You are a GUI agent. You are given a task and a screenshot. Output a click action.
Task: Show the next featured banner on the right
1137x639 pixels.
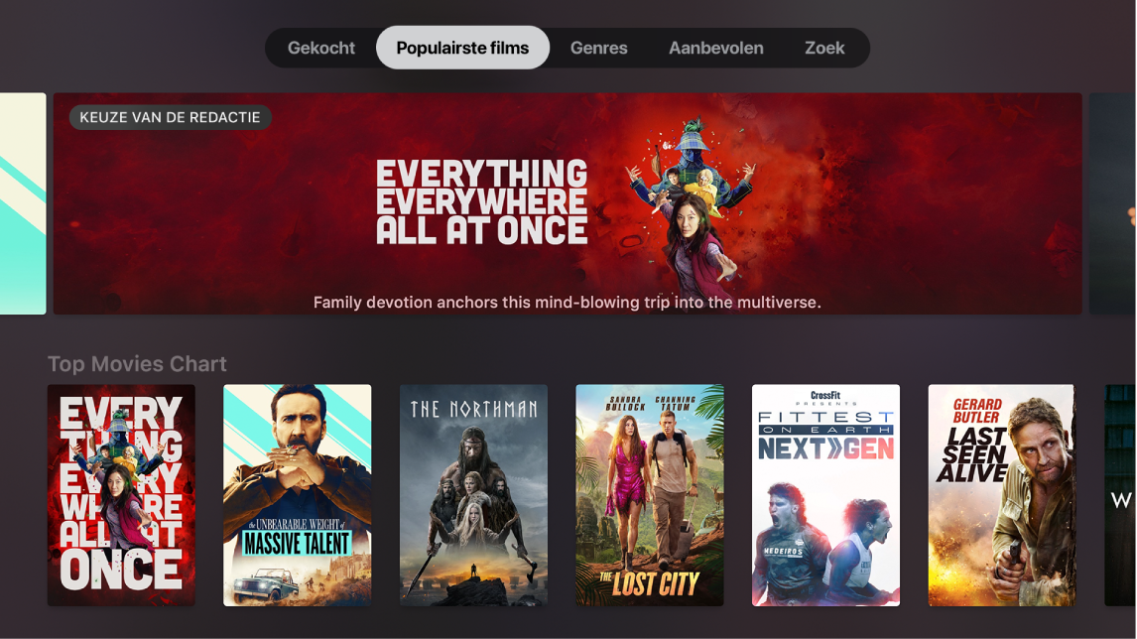[1113, 203]
